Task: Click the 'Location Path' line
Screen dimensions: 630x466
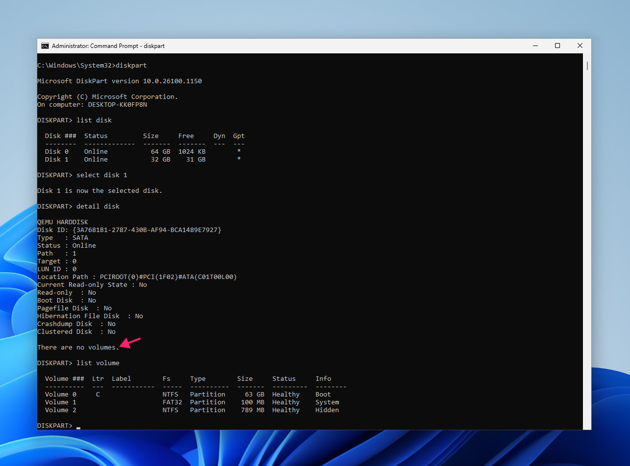Action: [x=137, y=277]
